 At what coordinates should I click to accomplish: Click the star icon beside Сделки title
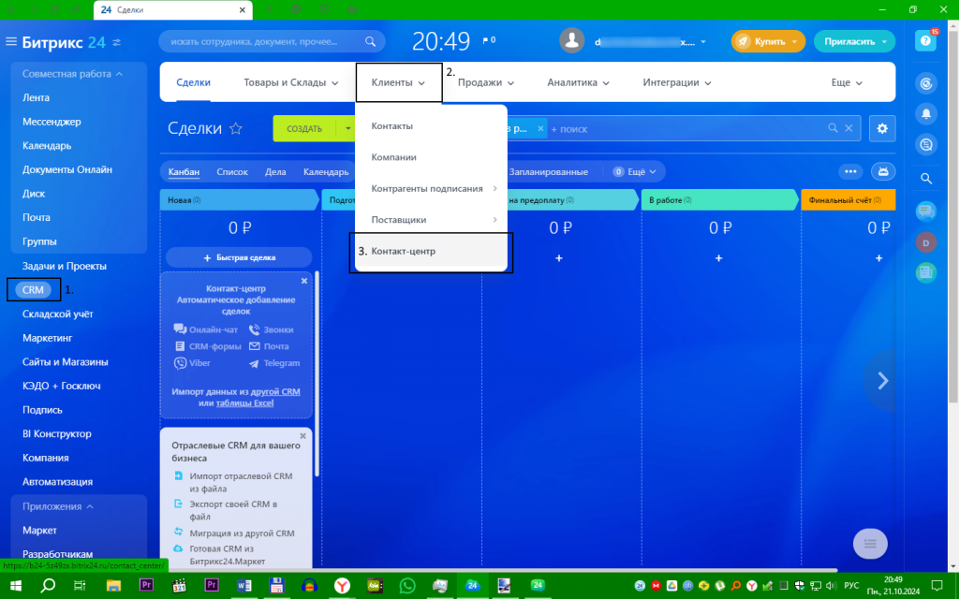coord(235,128)
